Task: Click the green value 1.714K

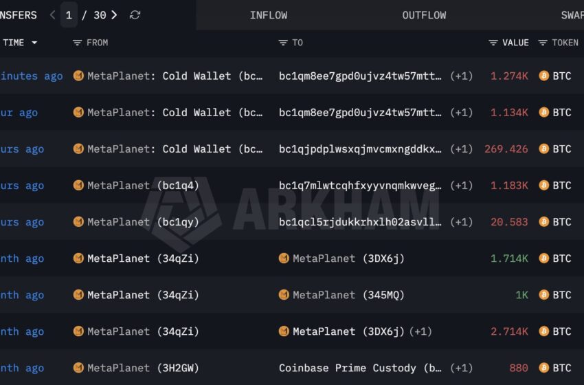Action: click(x=508, y=258)
